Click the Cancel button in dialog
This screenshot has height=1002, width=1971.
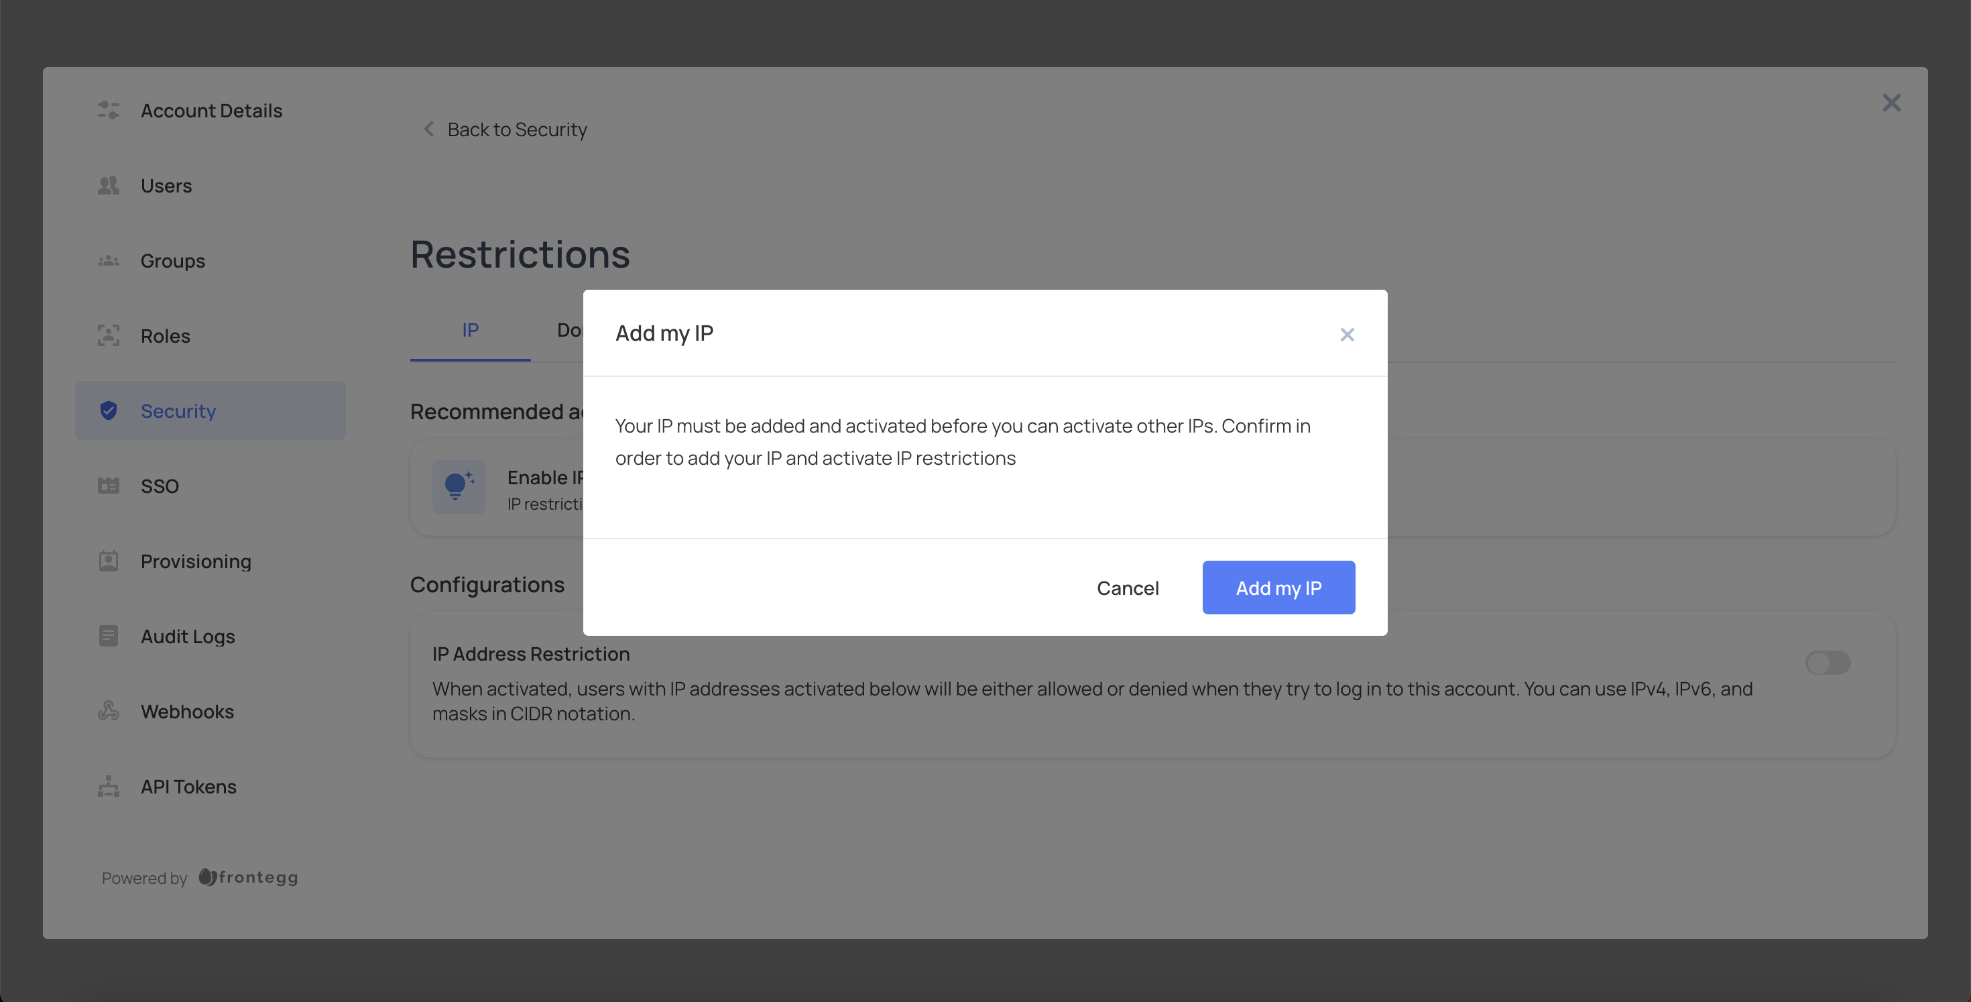[x=1127, y=587]
